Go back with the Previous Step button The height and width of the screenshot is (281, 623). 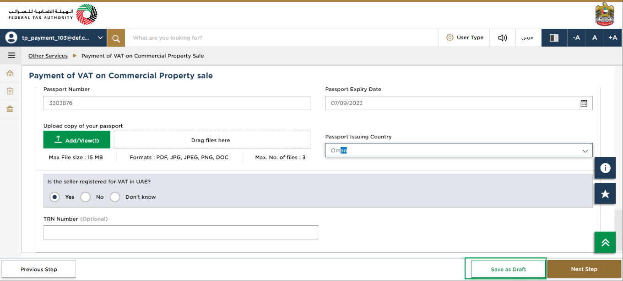coord(39,269)
